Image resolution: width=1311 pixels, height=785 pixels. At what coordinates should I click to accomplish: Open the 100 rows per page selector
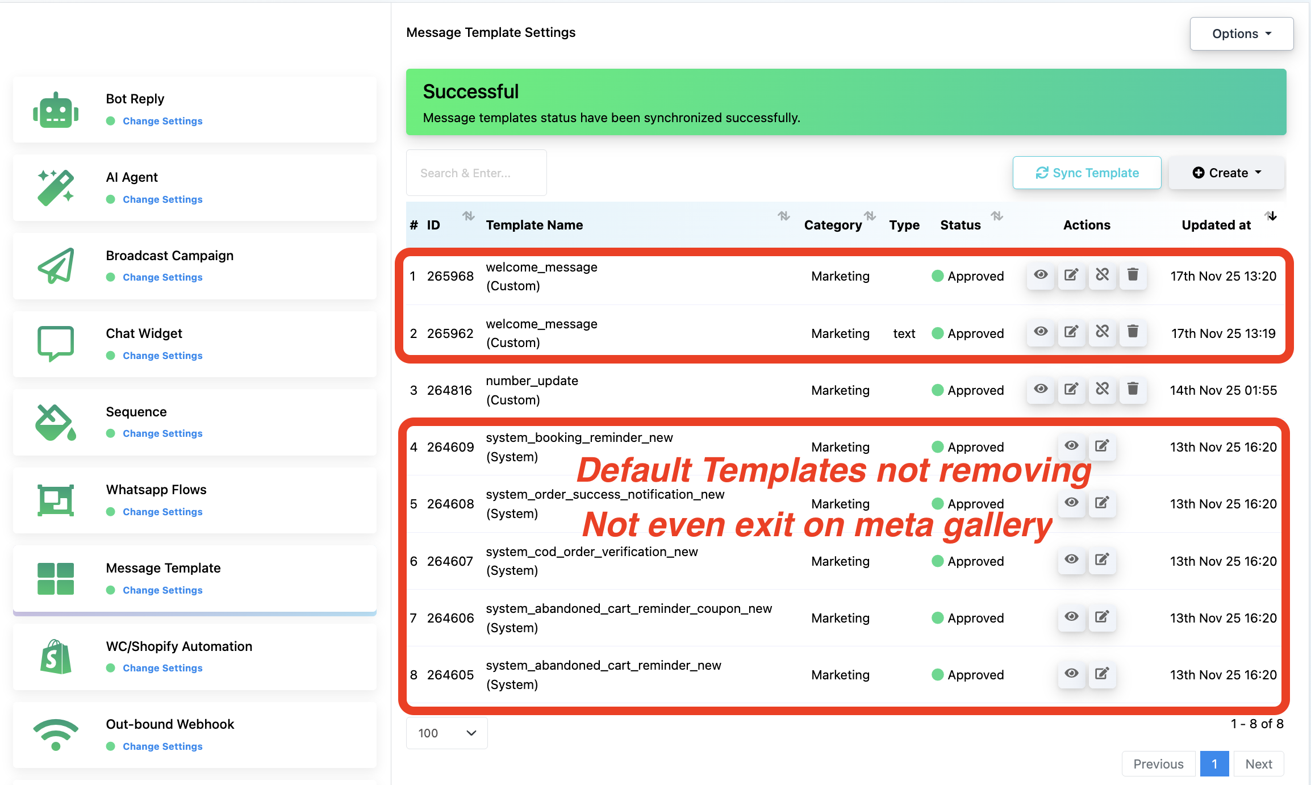tap(446, 733)
